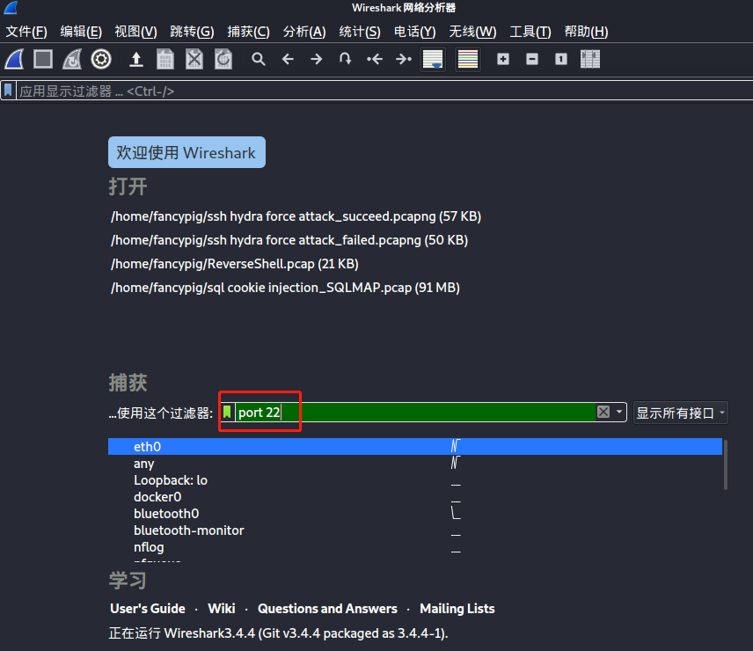The height and width of the screenshot is (651, 753).
Task: Open attack_succeed.pcapng recent file
Action: click(x=296, y=216)
